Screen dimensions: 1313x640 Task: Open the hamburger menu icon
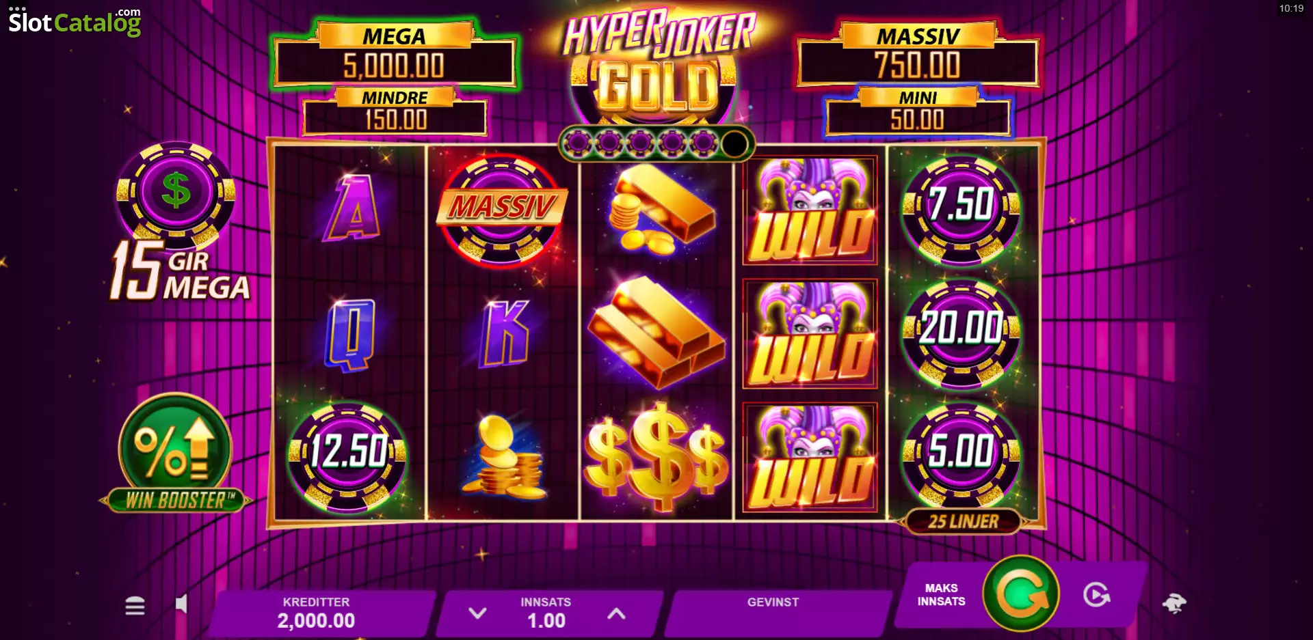135,605
